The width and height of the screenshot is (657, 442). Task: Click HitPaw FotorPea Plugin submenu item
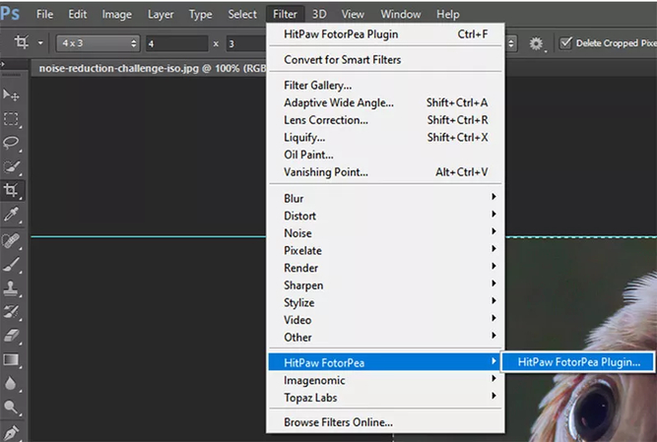coord(578,362)
